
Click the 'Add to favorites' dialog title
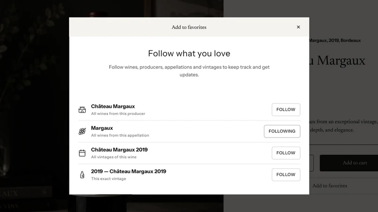tap(189, 27)
